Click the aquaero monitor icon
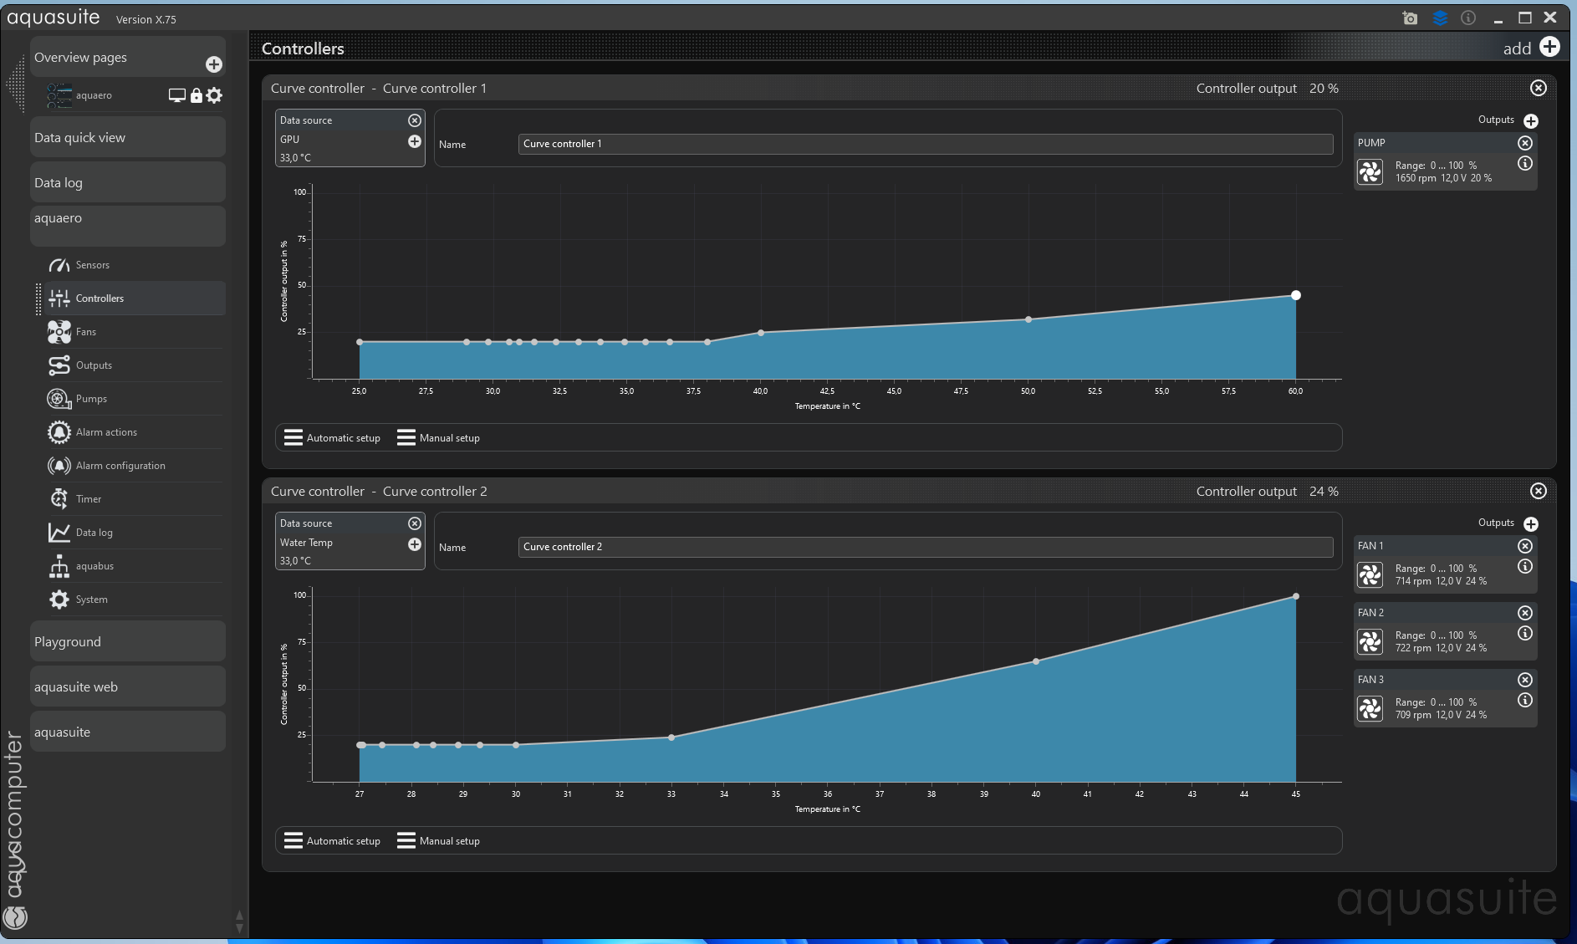 tap(176, 95)
